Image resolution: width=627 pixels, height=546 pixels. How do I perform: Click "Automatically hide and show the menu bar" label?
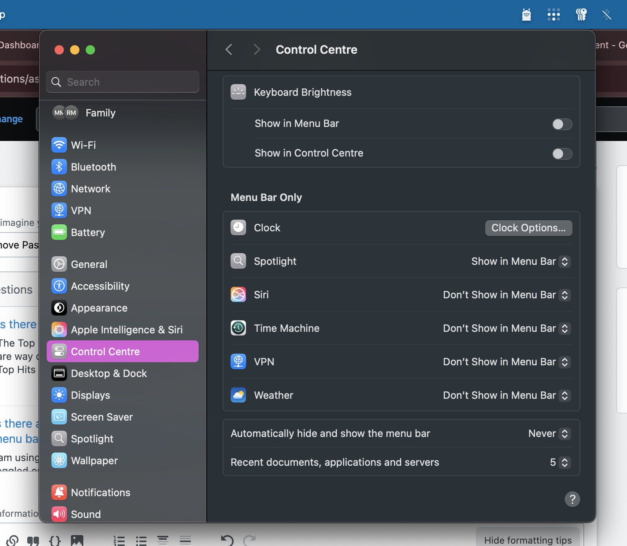tap(330, 433)
